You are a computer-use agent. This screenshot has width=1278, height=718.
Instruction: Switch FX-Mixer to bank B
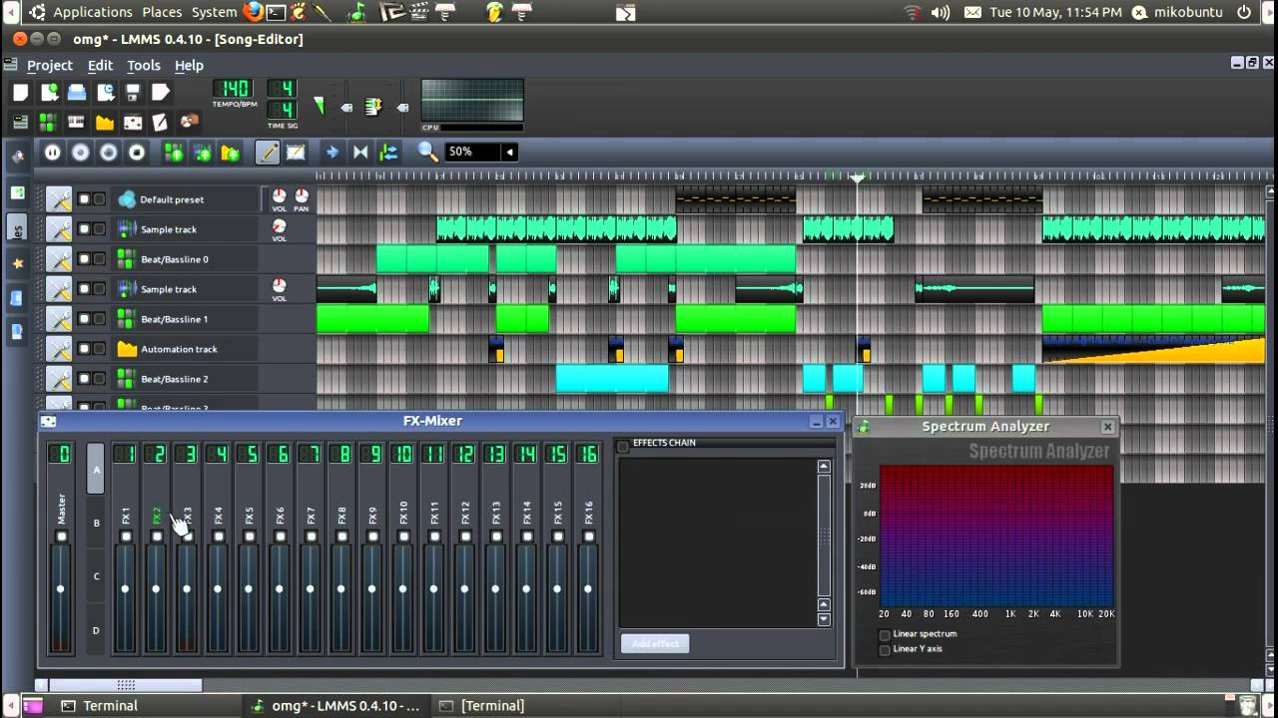[96, 523]
